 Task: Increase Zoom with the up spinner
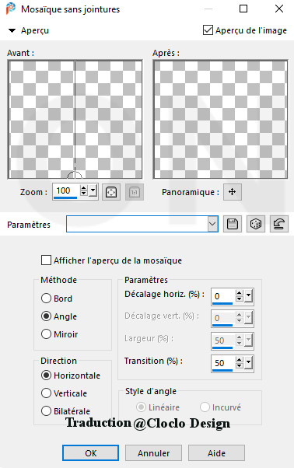(x=84, y=187)
